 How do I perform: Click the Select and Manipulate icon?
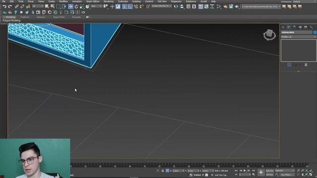pyautogui.click(x=112, y=6)
